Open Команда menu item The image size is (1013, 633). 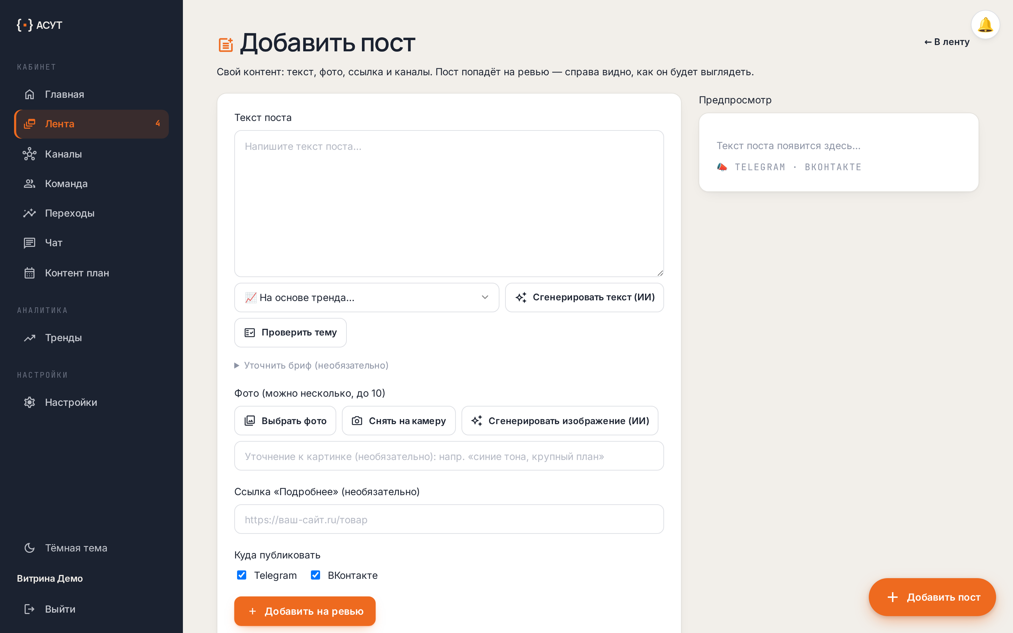(x=91, y=183)
